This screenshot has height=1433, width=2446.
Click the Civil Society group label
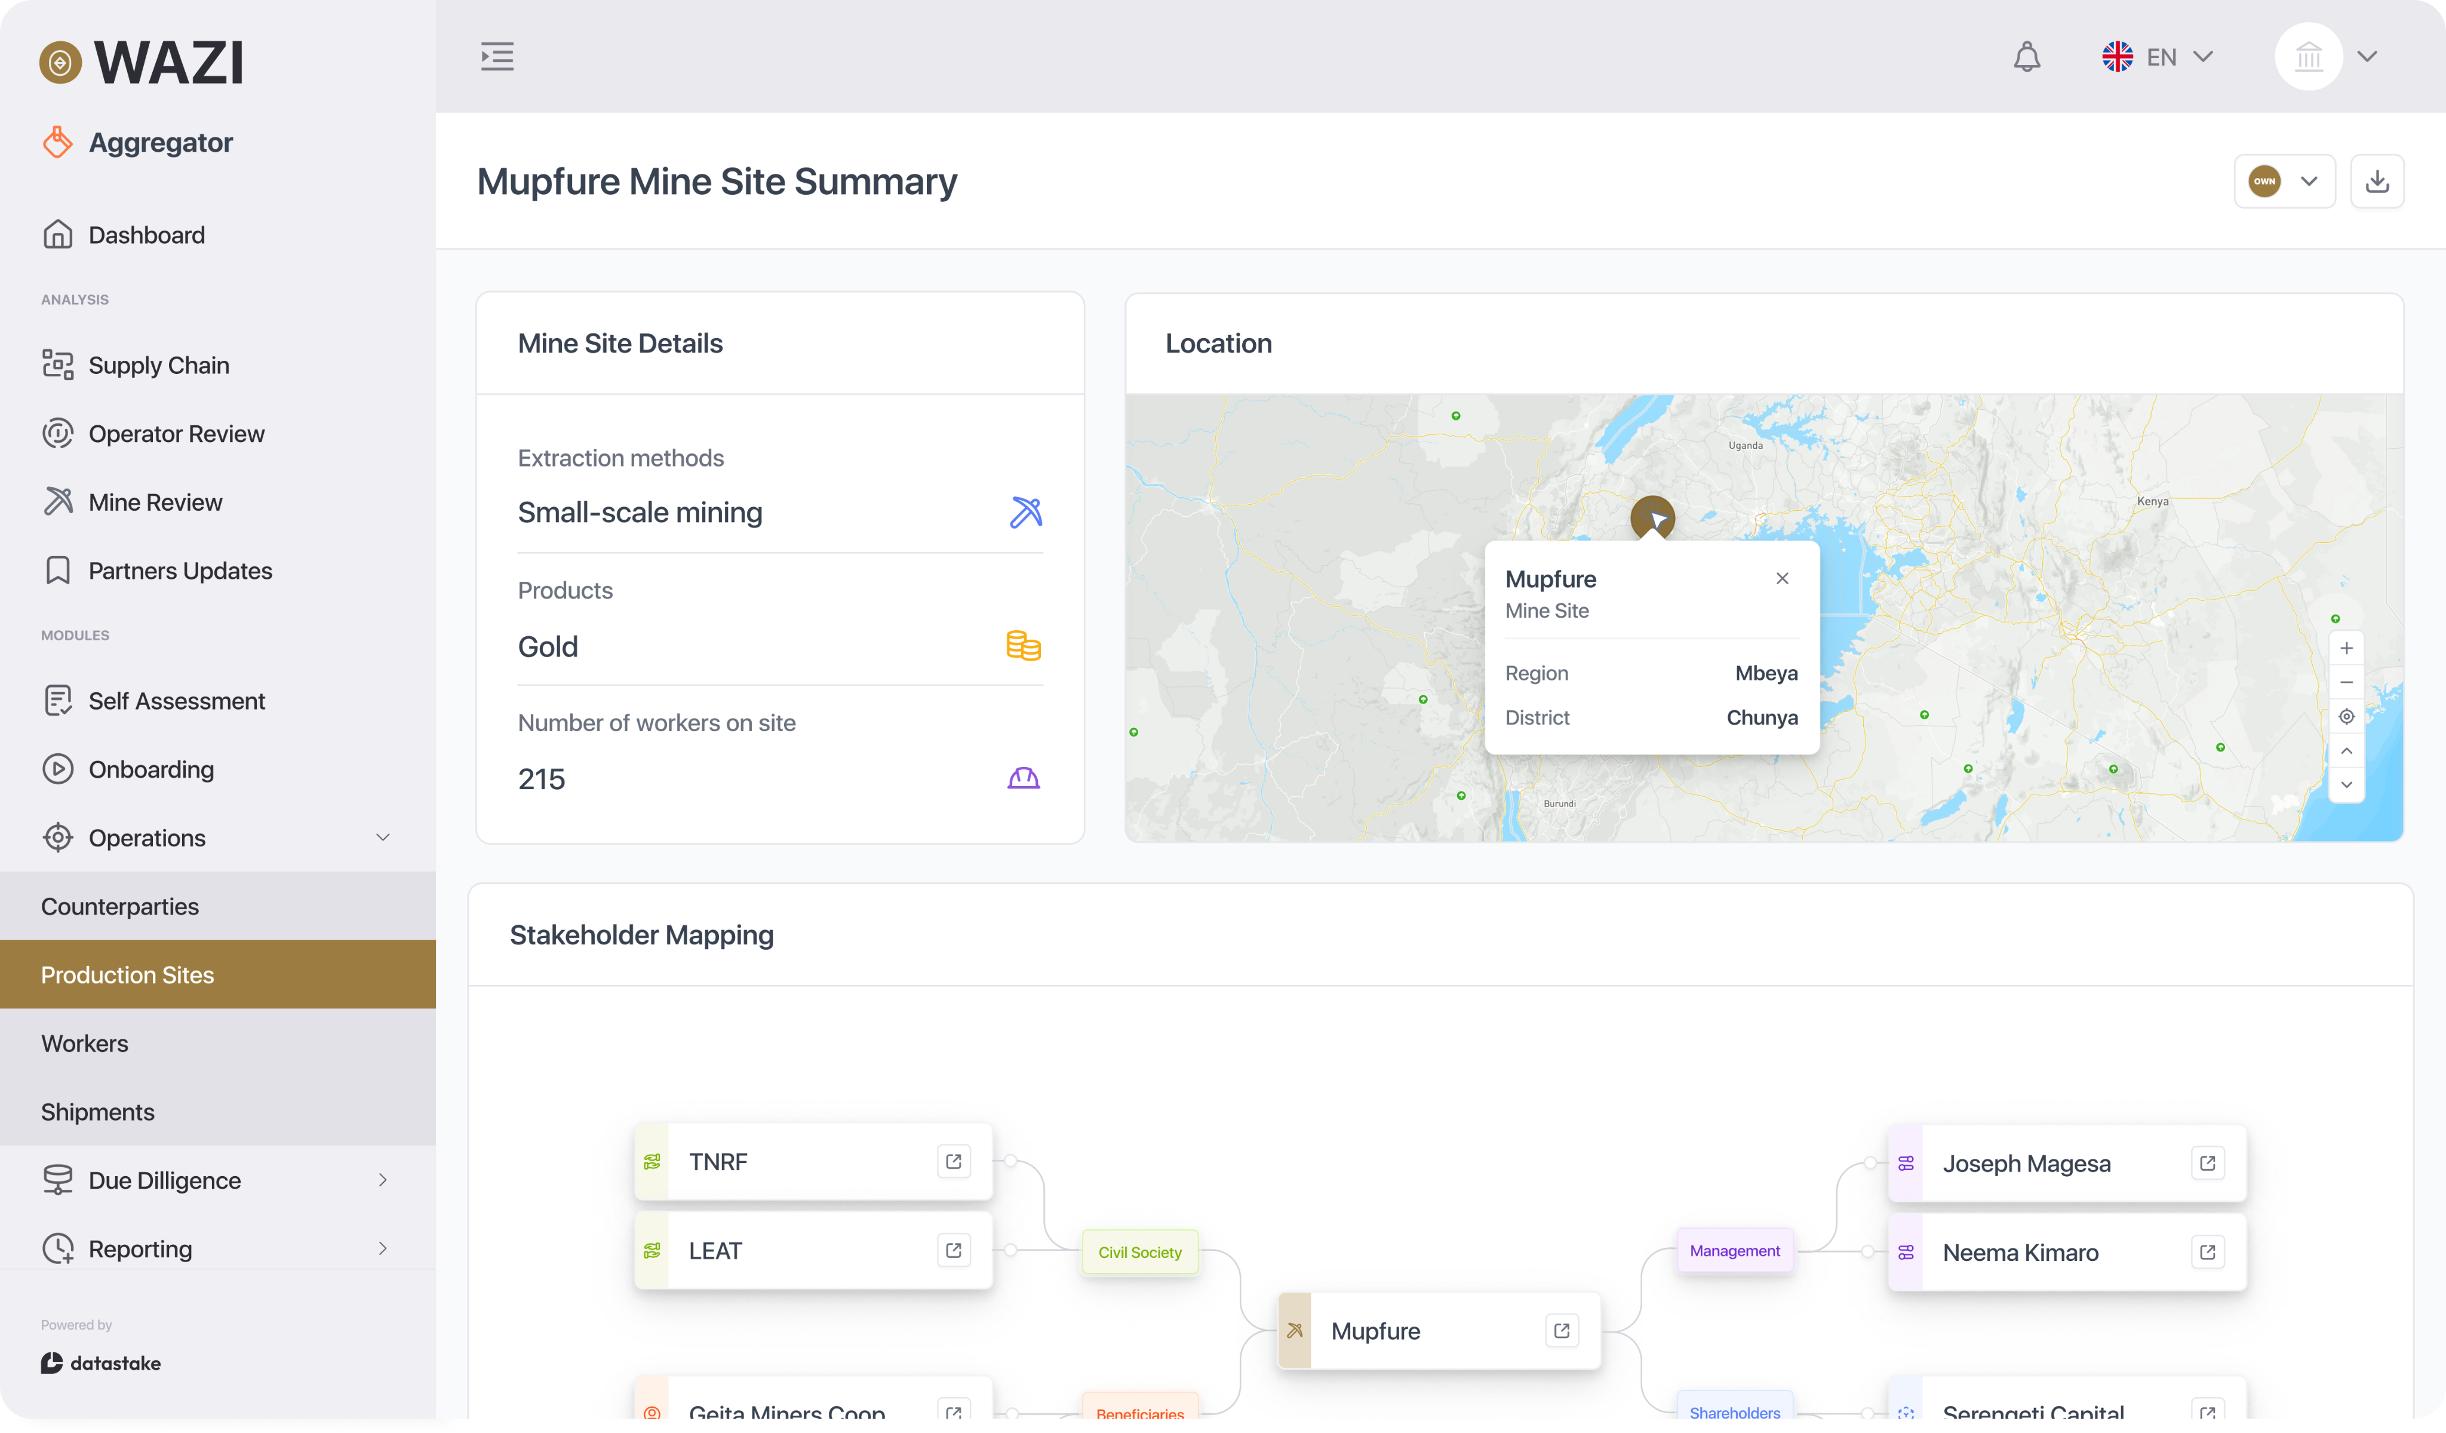pyautogui.click(x=1139, y=1251)
